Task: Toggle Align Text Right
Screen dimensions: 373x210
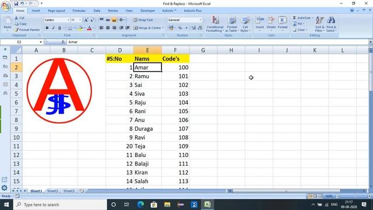Action: [x=114, y=28]
